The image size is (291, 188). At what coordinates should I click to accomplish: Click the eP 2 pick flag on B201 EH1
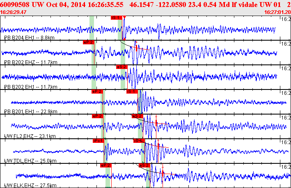point(97,92)
